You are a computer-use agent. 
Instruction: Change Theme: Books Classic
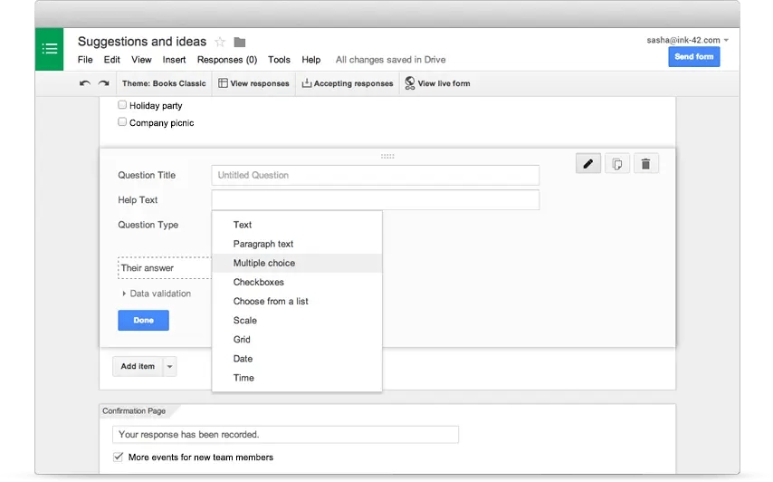coord(164,83)
